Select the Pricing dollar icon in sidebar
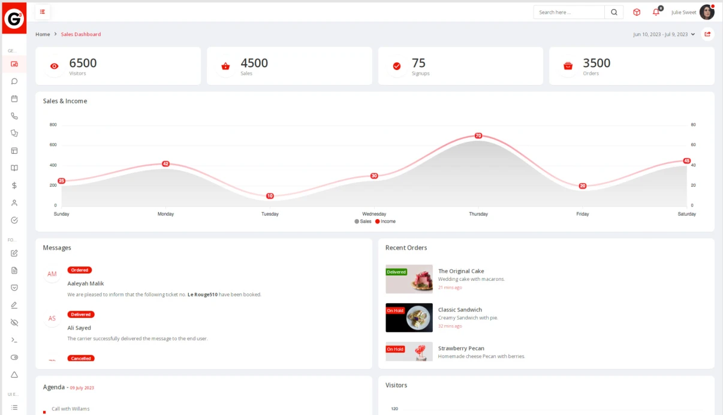The image size is (723, 415). tap(14, 185)
